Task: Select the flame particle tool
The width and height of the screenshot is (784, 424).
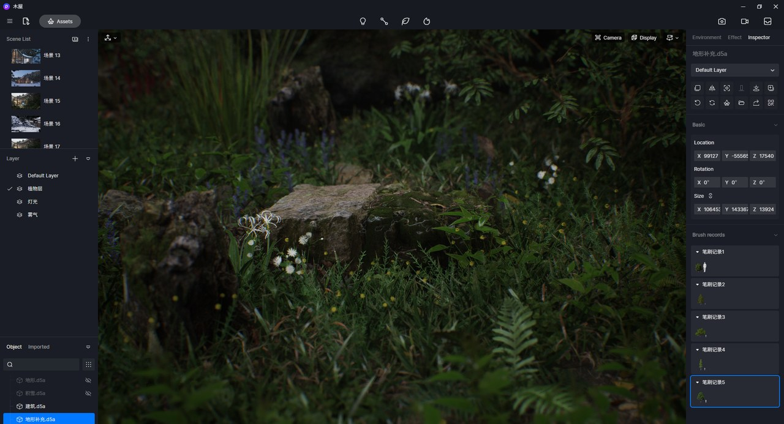Action: [427, 21]
